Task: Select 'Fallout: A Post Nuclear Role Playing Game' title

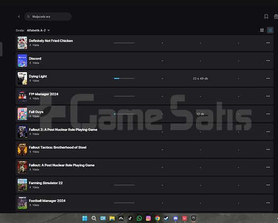Action: (62, 165)
